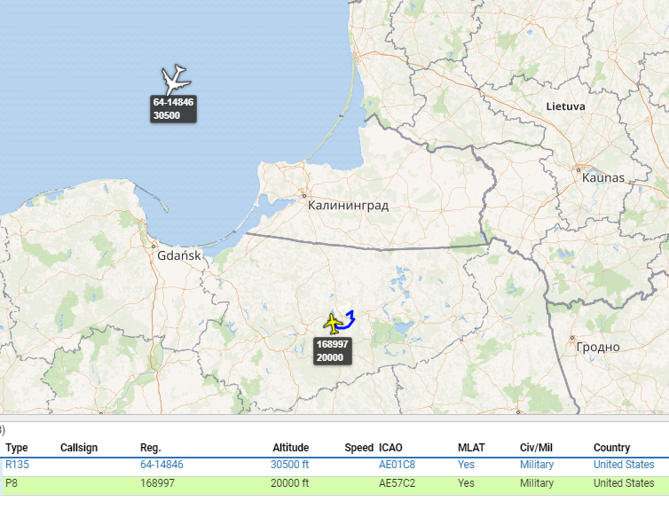This screenshot has width=669, height=509.
Task: Click the 20000 ft altitude cell
Action: coord(289,483)
